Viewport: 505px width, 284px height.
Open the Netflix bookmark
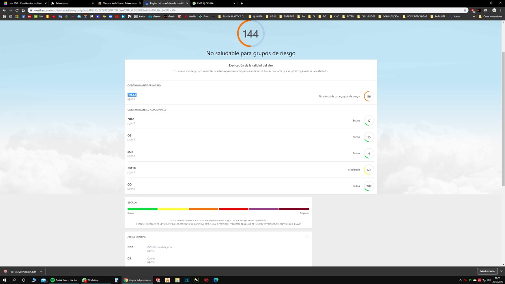(190, 17)
